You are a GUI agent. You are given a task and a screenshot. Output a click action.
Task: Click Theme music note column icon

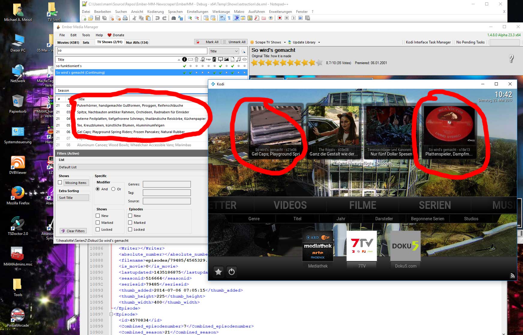pyautogui.click(x=239, y=59)
